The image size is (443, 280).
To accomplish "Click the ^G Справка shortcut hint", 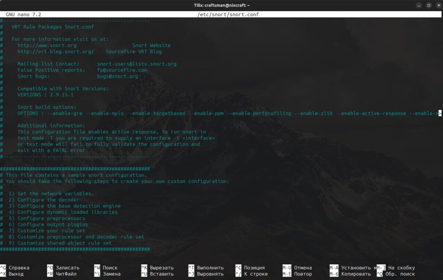I will [15, 267].
